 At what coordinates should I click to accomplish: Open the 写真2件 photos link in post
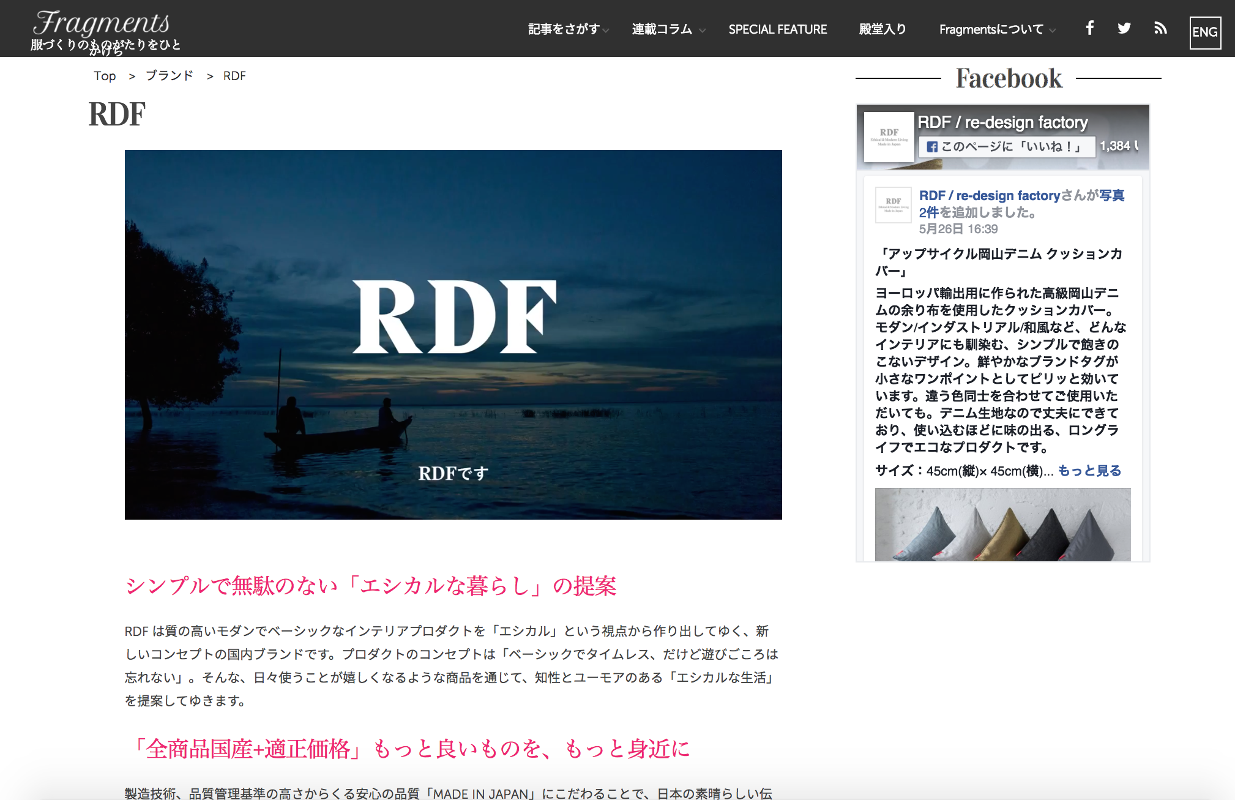pos(1021,204)
